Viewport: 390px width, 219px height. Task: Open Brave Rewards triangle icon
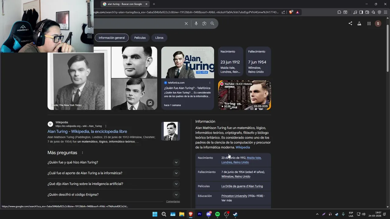[x=297, y=12]
